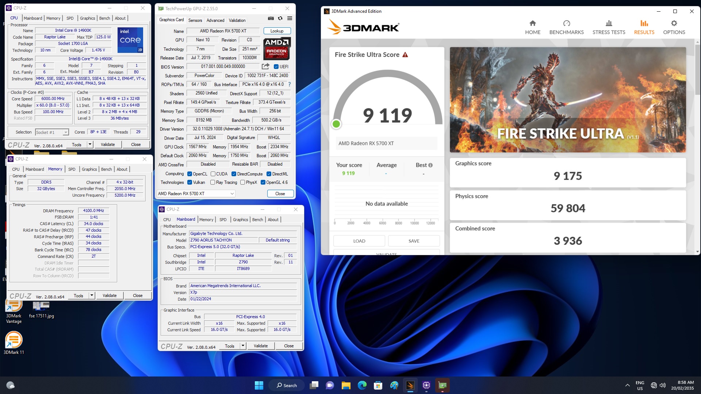Toggle the OpenGL 4.6 checkbox
Screen dimensions: 701x394
pos(263,182)
